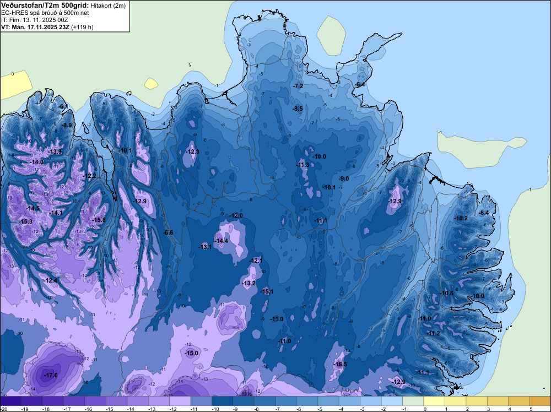Click the -15.0 temperature value

point(192,354)
